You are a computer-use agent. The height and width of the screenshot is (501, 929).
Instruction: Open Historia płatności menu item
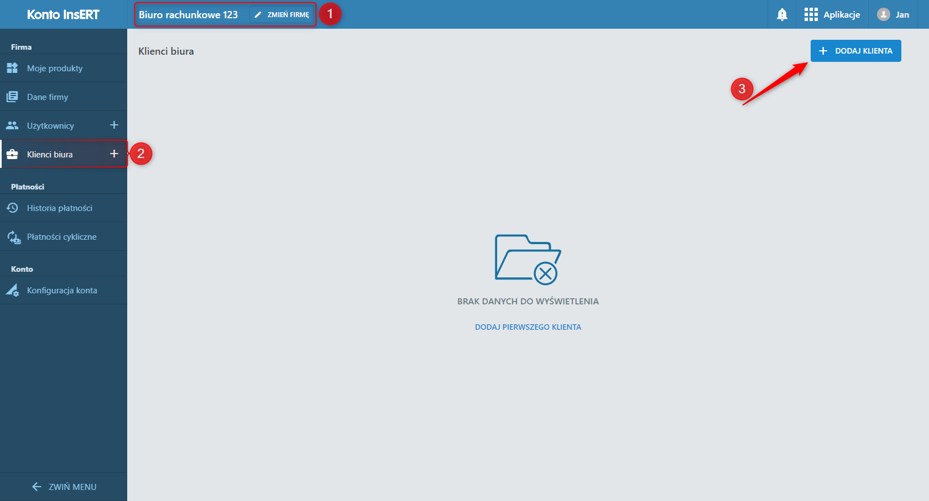click(64, 208)
